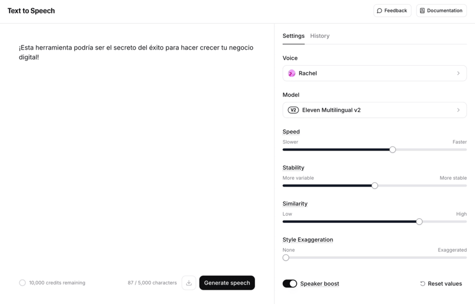Click Reset values
Screen dimensions: 475x304
tap(441, 284)
